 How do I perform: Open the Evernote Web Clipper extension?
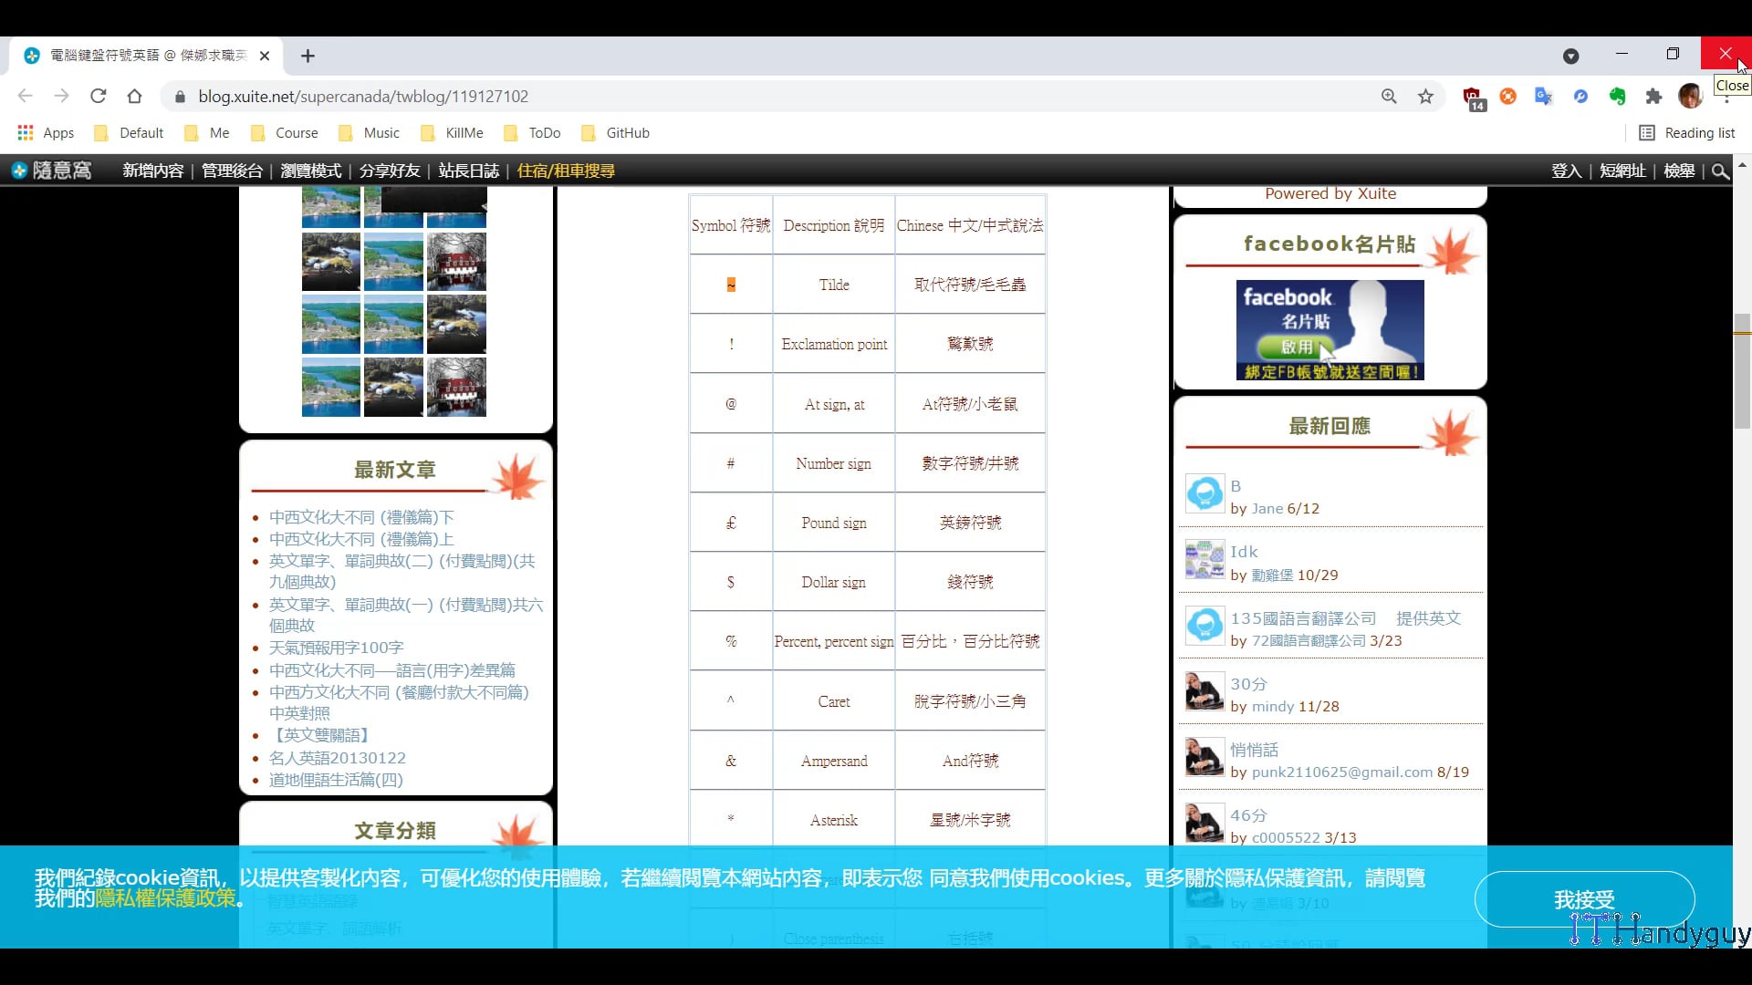1617,96
